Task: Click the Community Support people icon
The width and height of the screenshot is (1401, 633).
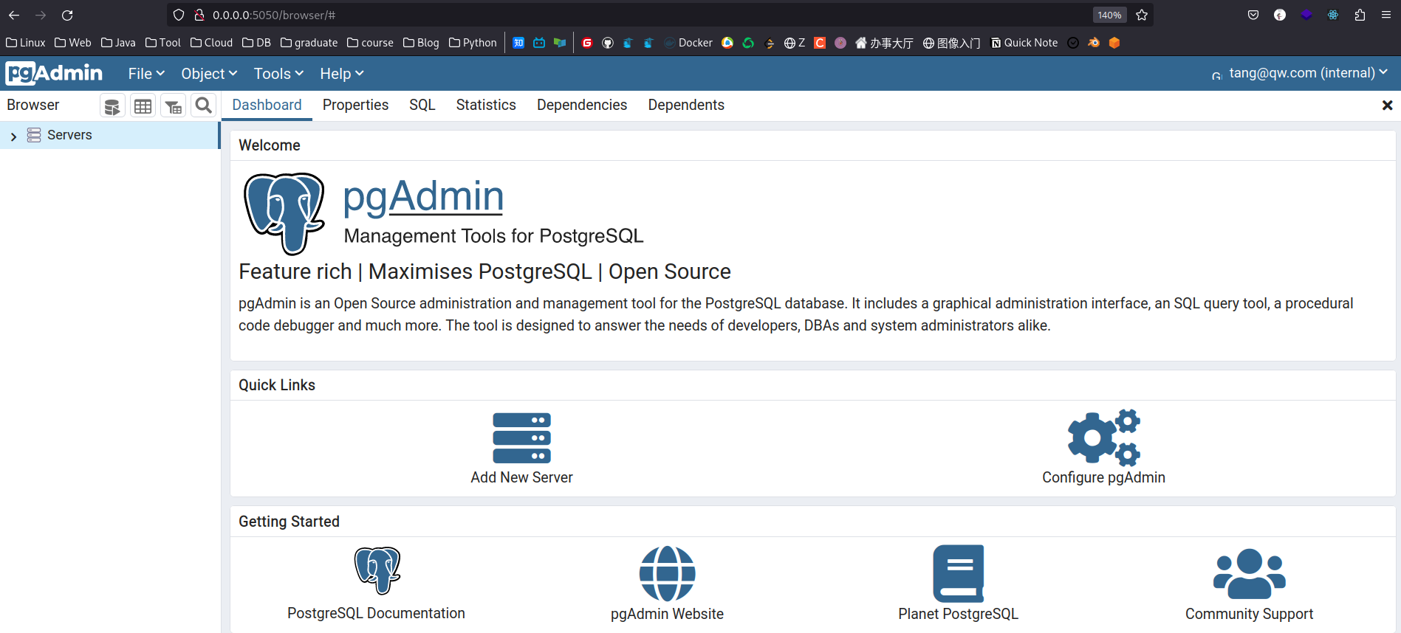Action: pos(1249,573)
